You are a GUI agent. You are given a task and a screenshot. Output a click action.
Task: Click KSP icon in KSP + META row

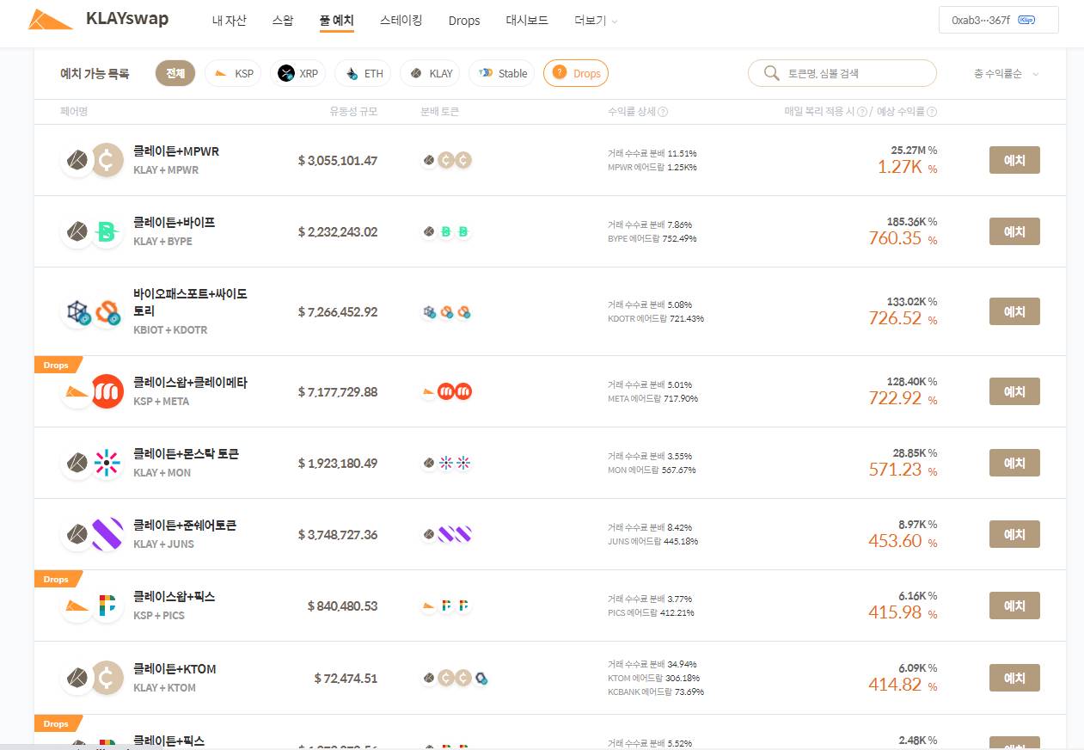[77, 391]
